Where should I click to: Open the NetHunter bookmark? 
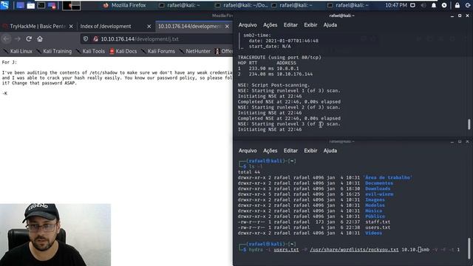point(195,51)
